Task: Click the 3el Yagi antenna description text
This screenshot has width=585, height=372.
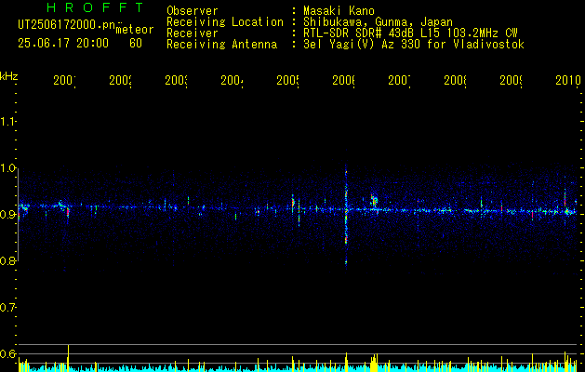Action: tap(414, 45)
